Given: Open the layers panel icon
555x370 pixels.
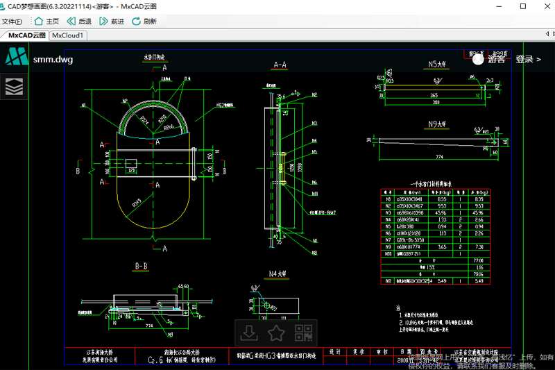Looking at the screenshot, I should point(15,87).
